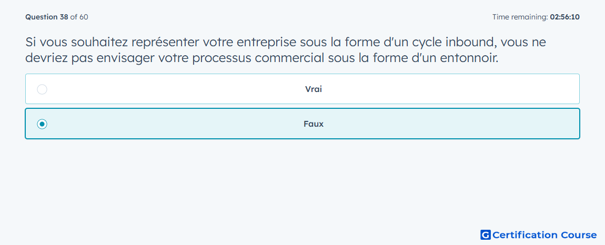Click the "Faux" answer label text

coord(314,124)
